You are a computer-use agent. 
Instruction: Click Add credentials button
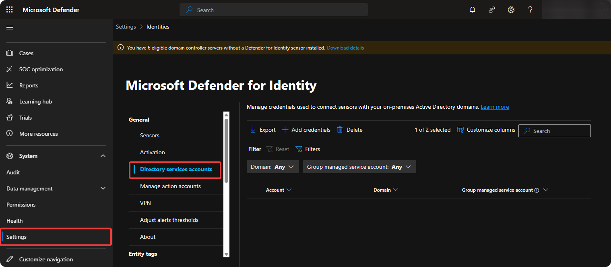(x=306, y=130)
